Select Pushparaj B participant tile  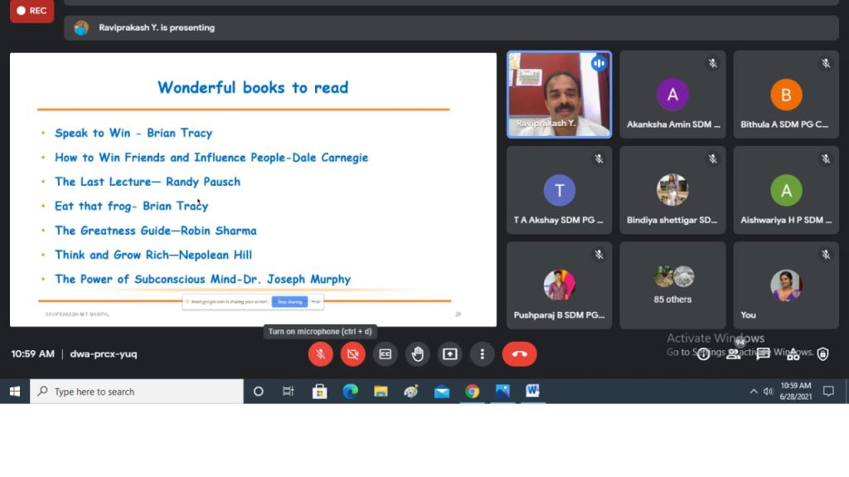tap(560, 285)
